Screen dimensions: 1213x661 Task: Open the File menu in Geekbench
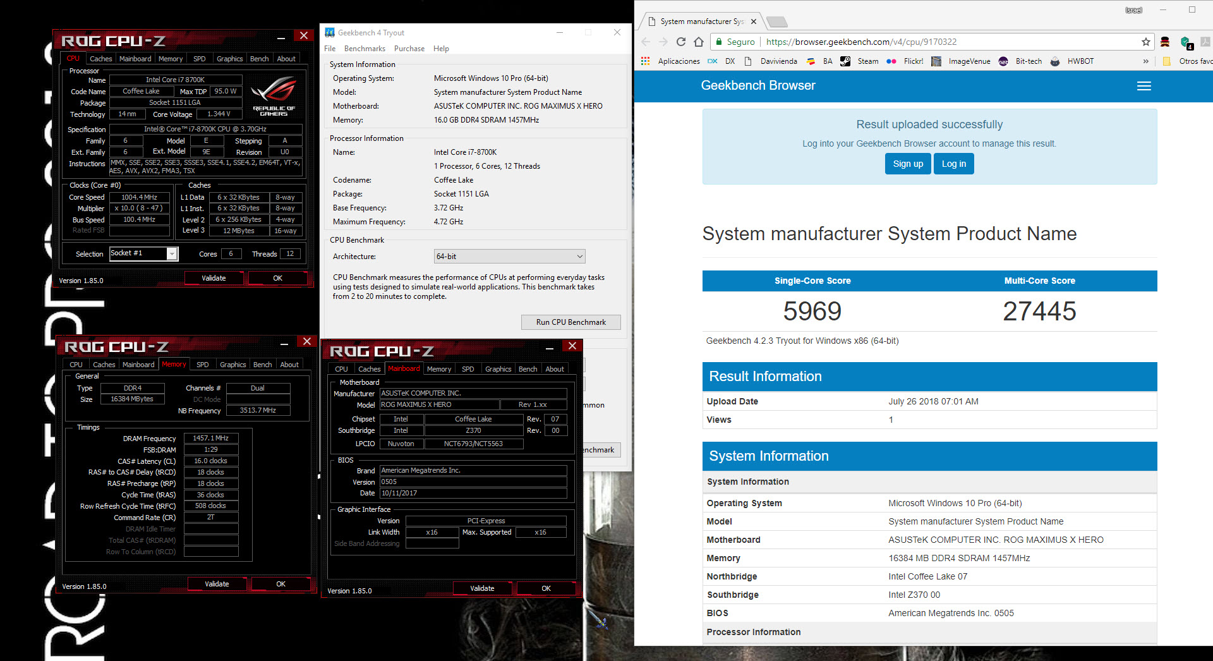pos(330,49)
